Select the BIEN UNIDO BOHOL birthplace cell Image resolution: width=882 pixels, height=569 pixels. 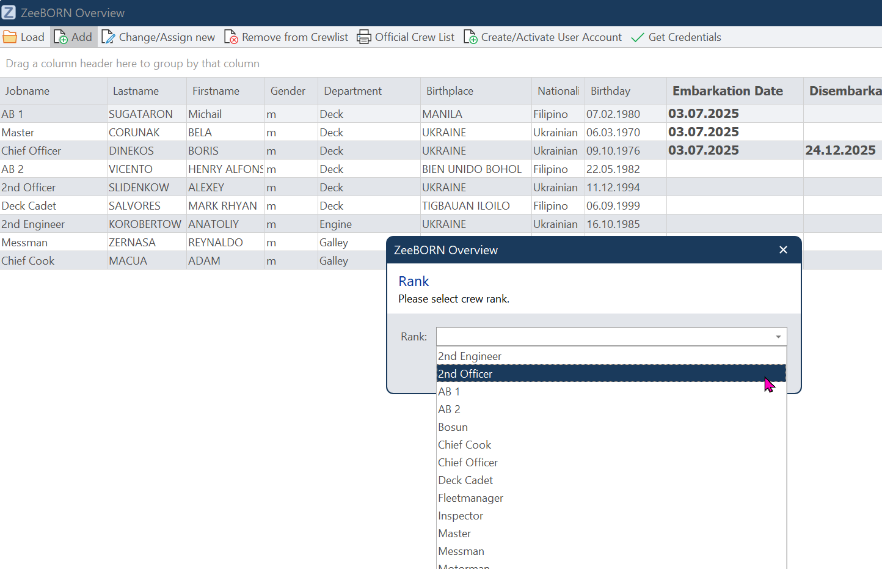pyautogui.click(x=476, y=169)
